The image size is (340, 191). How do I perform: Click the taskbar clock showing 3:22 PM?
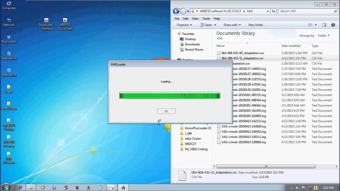click(328, 188)
